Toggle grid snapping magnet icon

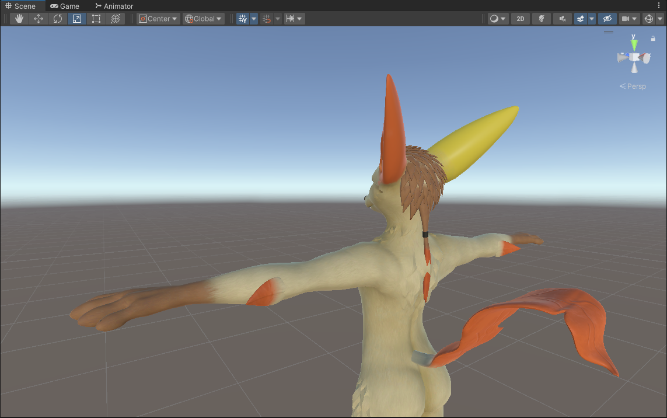pyautogui.click(x=267, y=19)
